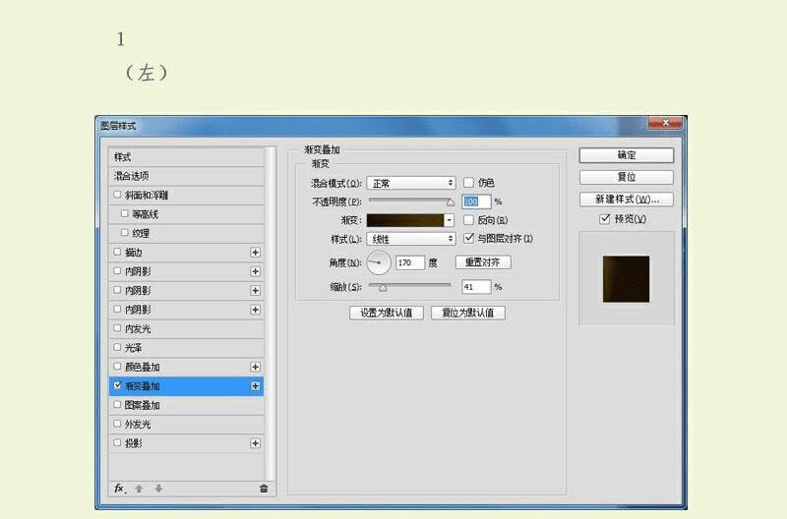
Task: Move effect down with down-arrow icon
Action: pyautogui.click(x=158, y=488)
